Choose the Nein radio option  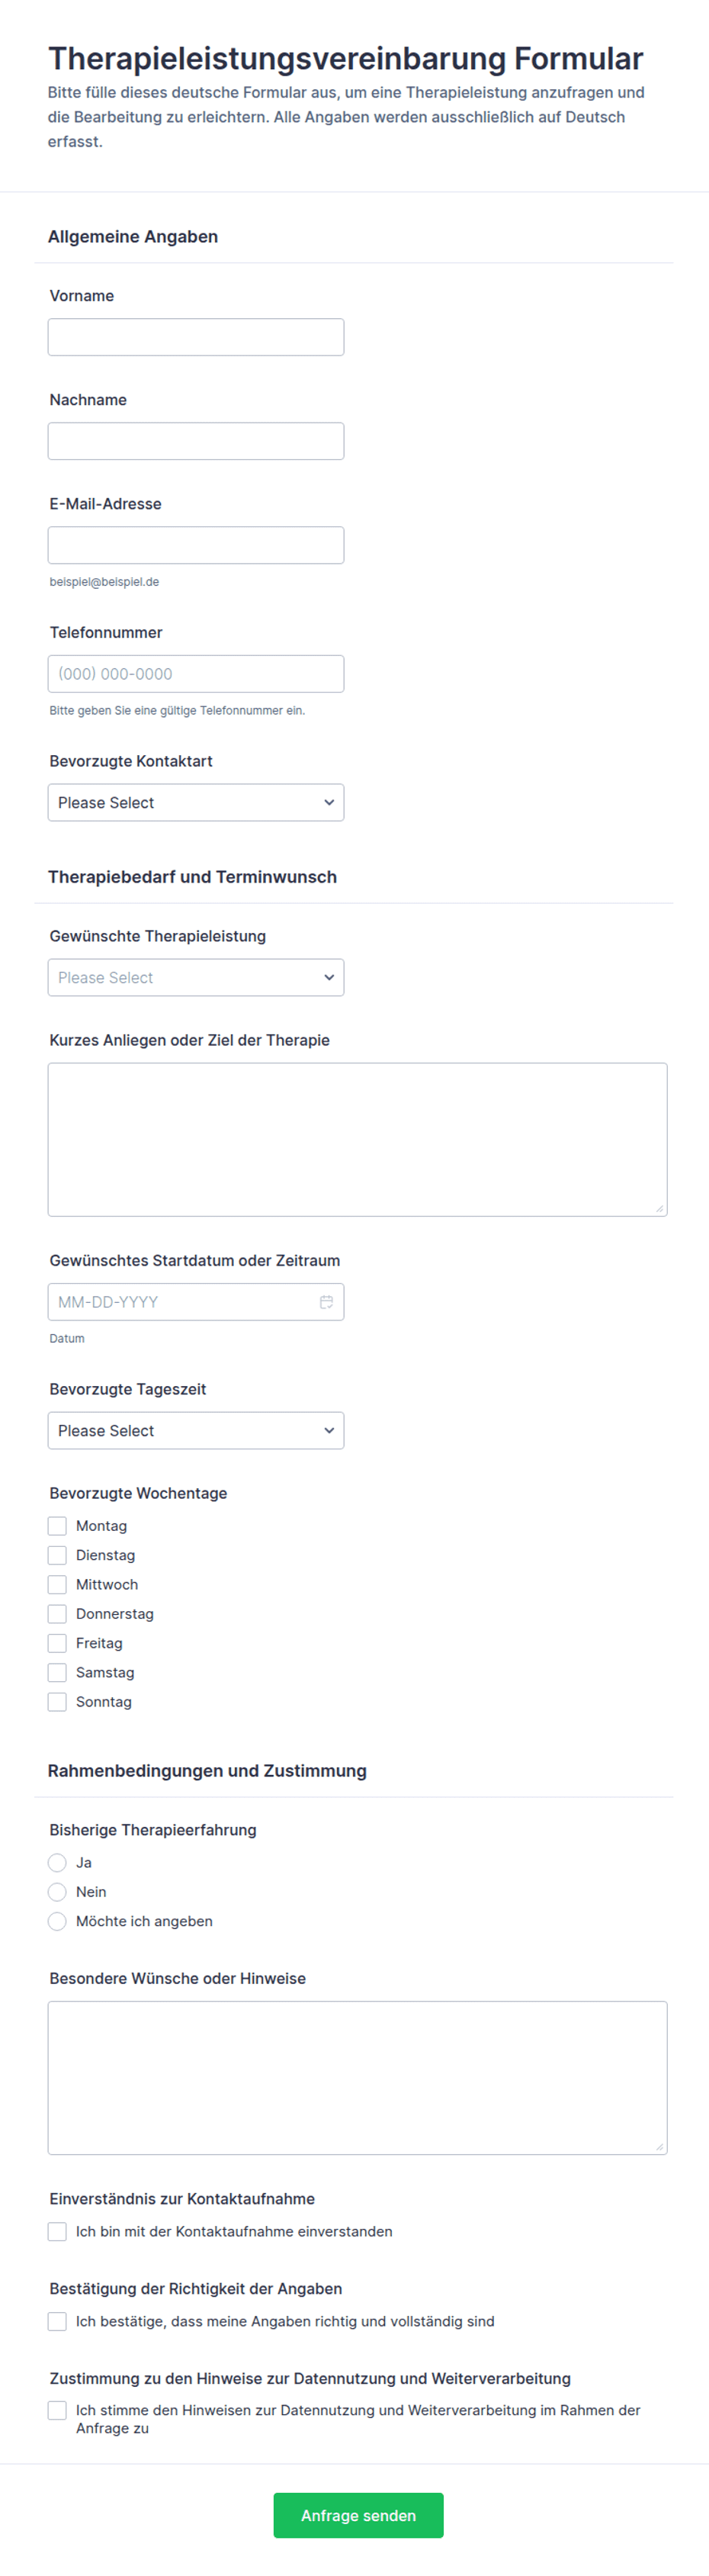click(57, 1892)
